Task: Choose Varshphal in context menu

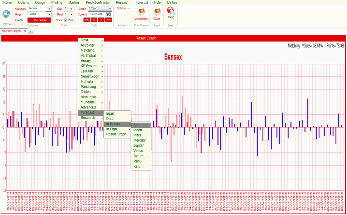Action: coord(91,56)
